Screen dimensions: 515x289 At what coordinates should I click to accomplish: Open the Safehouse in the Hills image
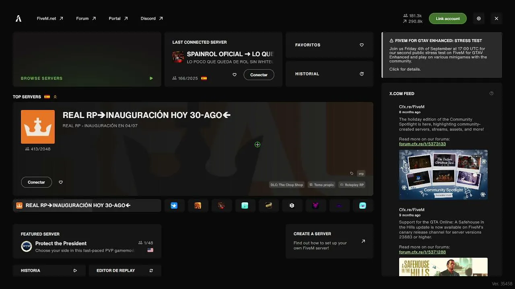[443, 267]
